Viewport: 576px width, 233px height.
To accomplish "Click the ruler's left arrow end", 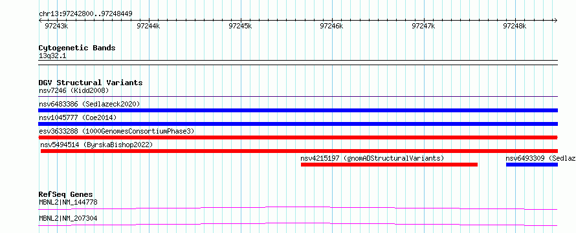I will coord(40,20).
